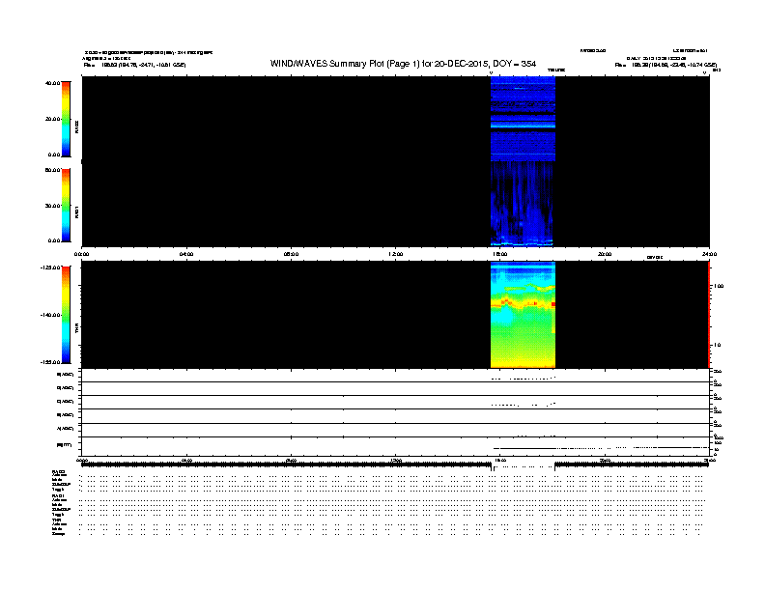Click the TNR color scale bar
This screenshot has height=591, width=765.
click(66, 315)
